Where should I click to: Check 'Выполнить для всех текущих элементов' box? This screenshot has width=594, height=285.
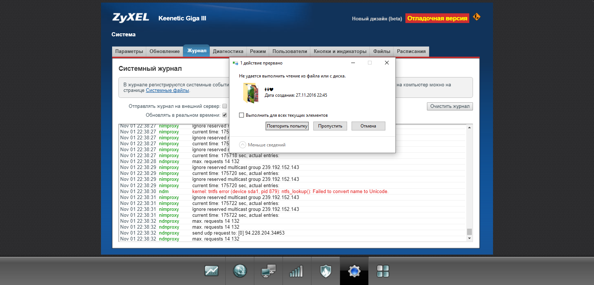pyautogui.click(x=242, y=115)
